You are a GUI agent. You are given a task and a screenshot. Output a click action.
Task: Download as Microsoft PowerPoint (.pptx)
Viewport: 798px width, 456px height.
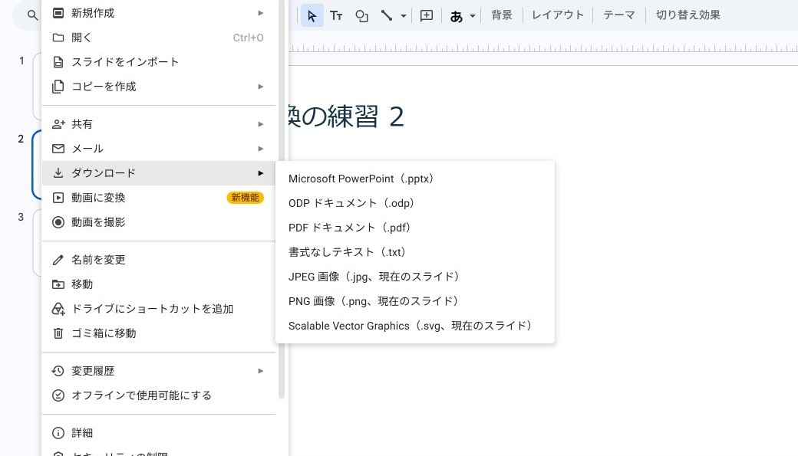pyautogui.click(x=415, y=179)
